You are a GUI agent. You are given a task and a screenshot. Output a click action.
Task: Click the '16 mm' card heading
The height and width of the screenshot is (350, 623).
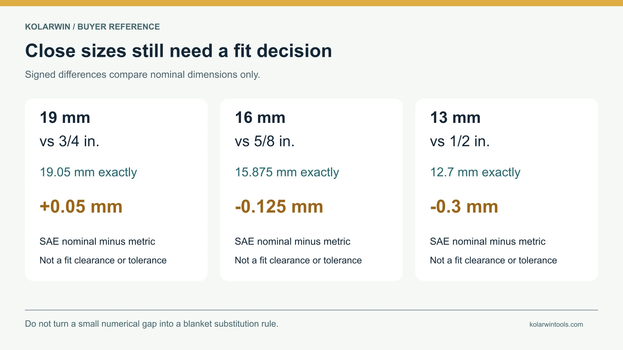(260, 117)
